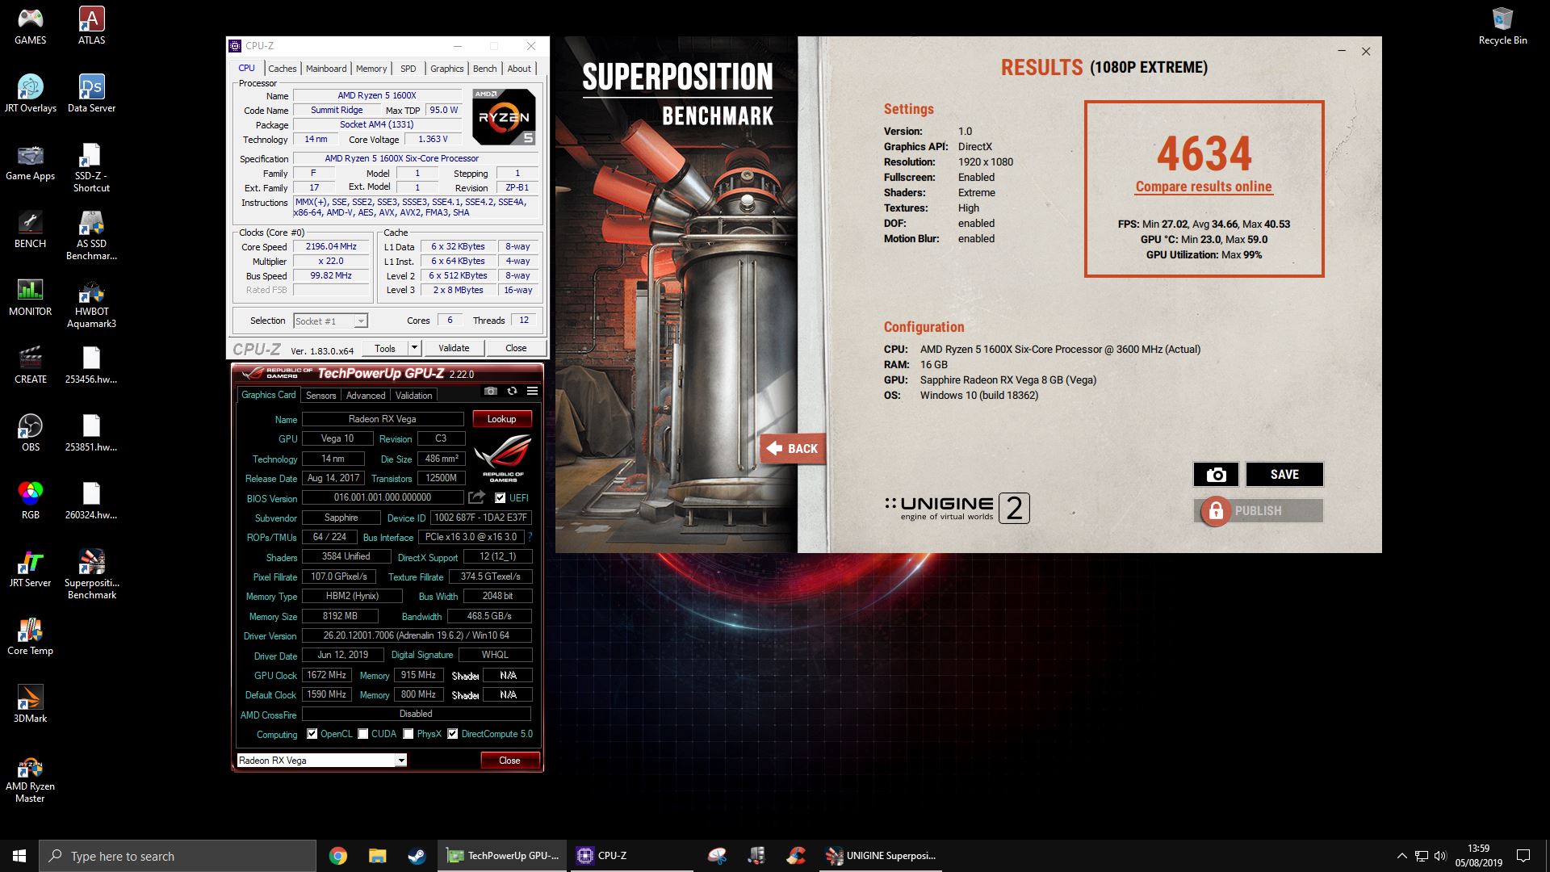Launch 3DMark desktop shortcut
The image size is (1550, 872).
coord(30,703)
